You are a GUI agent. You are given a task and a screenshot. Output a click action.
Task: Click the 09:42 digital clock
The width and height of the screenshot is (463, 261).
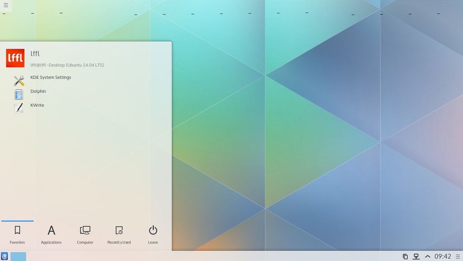coord(443,256)
